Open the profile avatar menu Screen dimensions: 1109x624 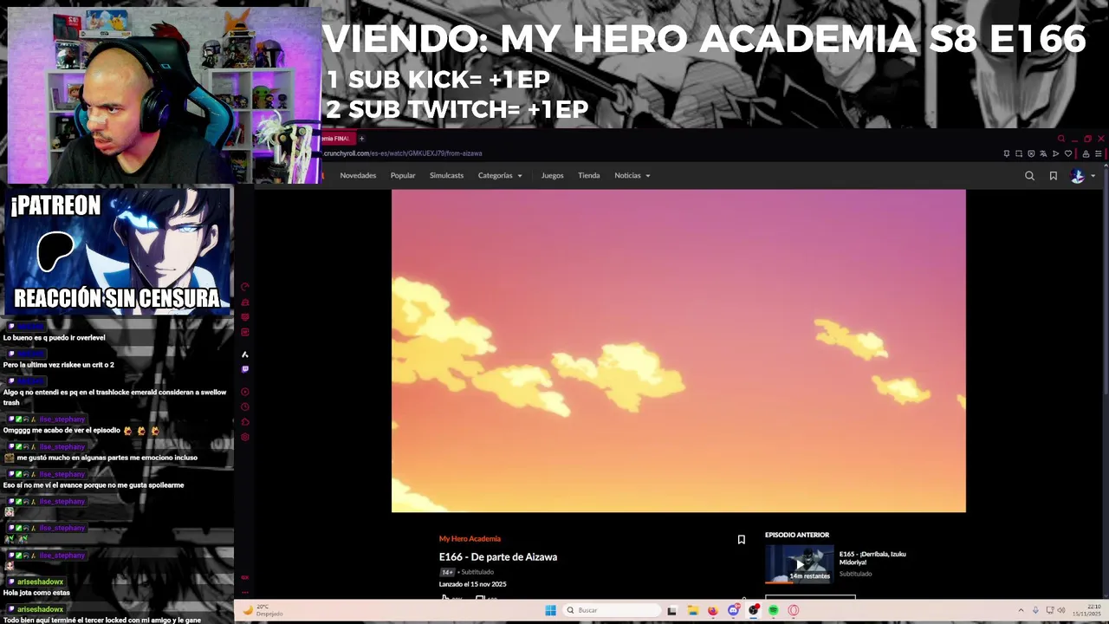click(x=1078, y=176)
